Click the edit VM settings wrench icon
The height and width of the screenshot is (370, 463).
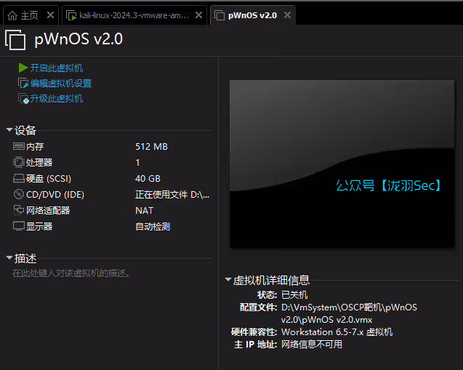click(23, 84)
